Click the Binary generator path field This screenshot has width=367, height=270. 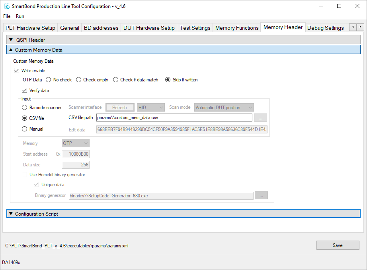pyautogui.click(x=161, y=196)
